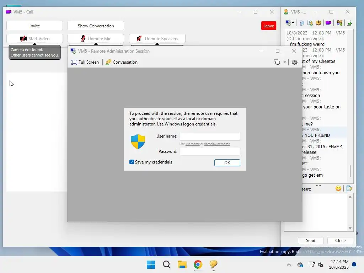The image size is (364, 273).
Task: Click the cloud sync icon in system tray
Action: pyautogui.click(x=300, y=264)
